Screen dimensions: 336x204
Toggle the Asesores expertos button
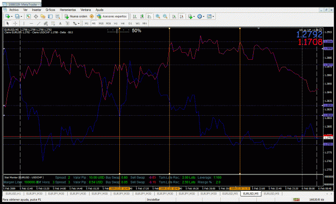click(112, 17)
